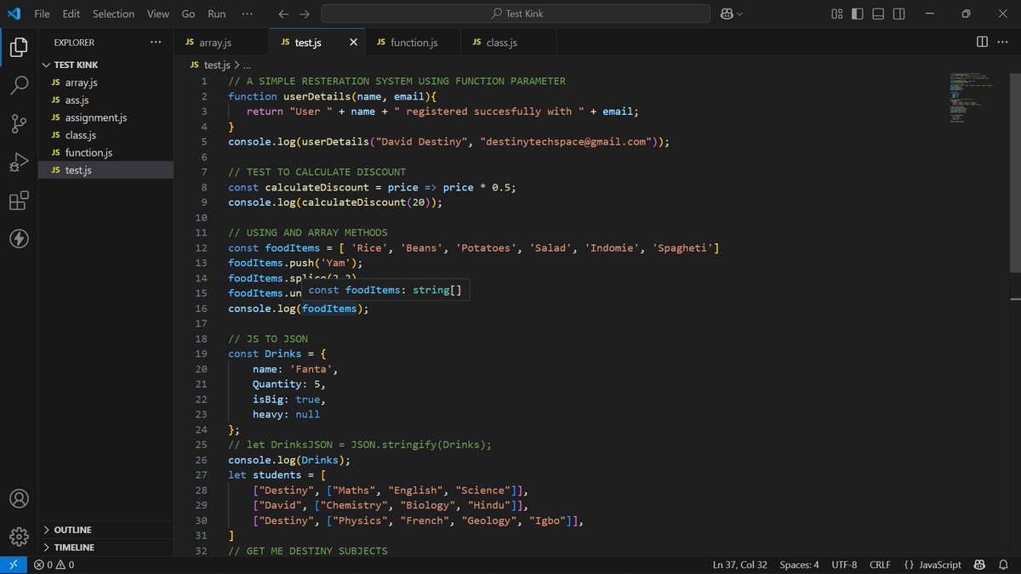Open the Selection menu
Screen dimensions: 1021x574
[113, 14]
